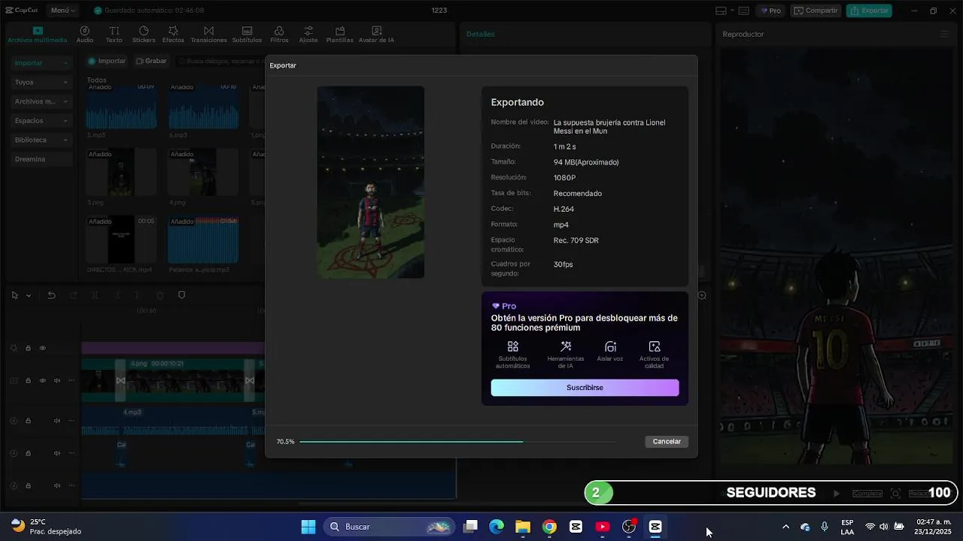Click the Windows Start button
The image size is (963, 541).
[308, 527]
